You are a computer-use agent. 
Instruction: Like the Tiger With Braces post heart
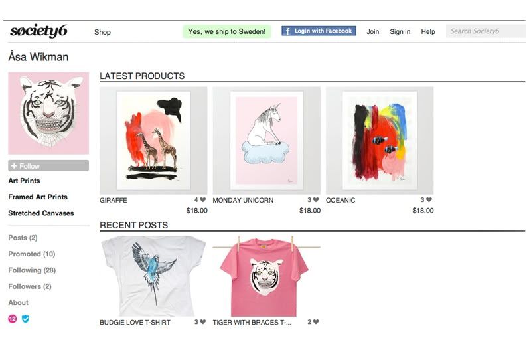click(x=316, y=322)
